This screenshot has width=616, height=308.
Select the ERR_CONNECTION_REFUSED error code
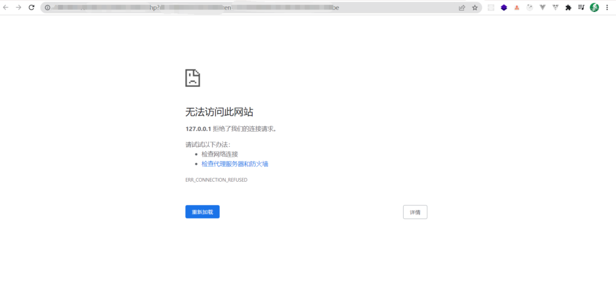(217, 180)
